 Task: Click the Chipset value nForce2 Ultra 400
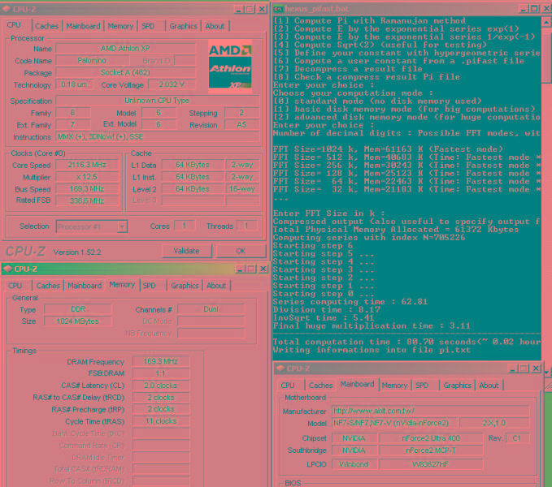(431, 438)
